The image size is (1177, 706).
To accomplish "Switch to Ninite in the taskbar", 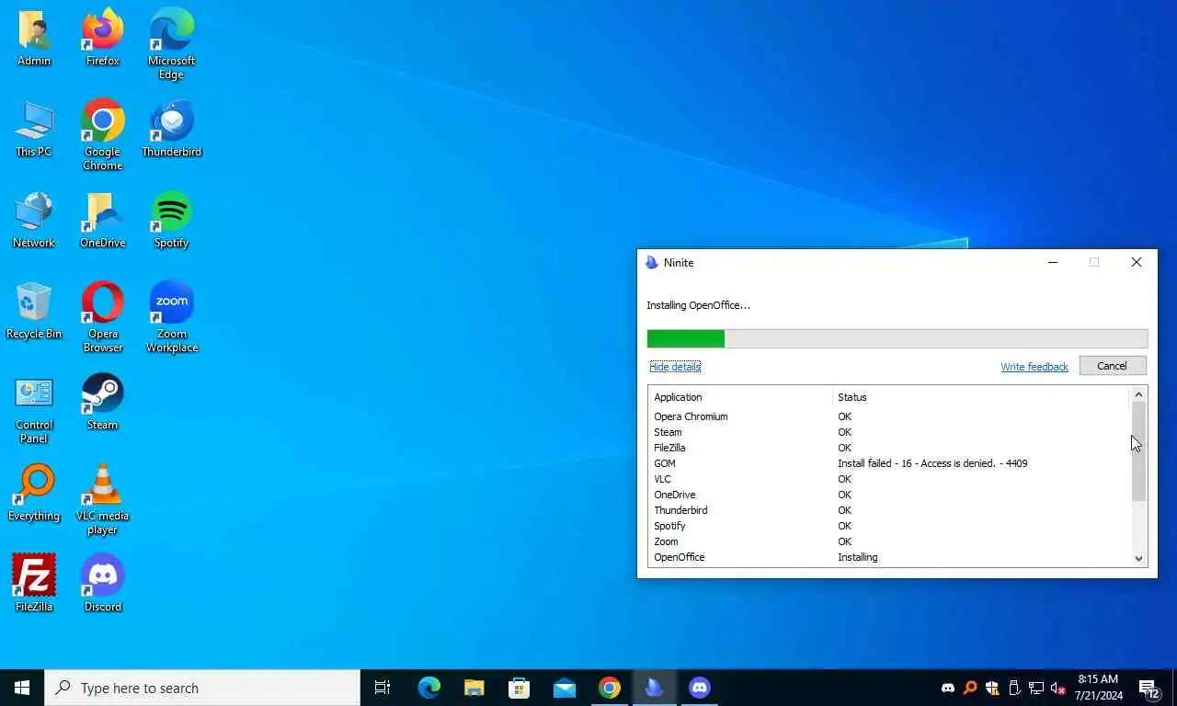I will click(x=654, y=688).
